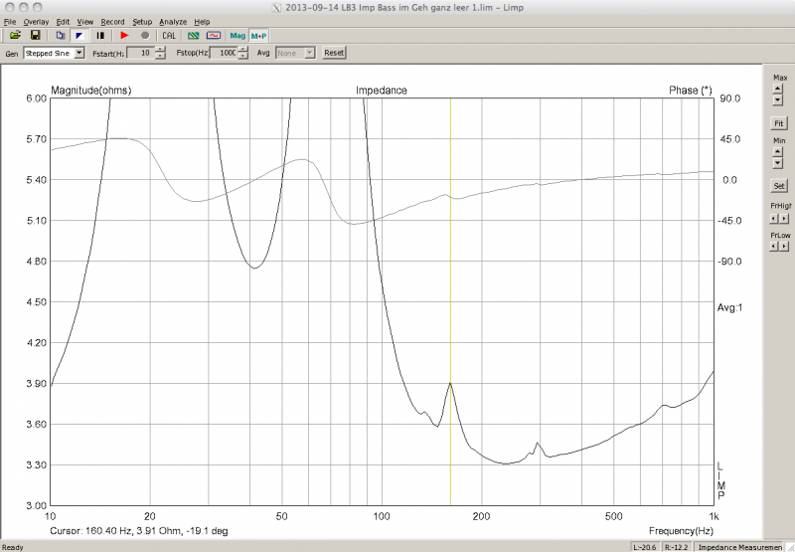Image resolution: width=795 pixels, height=552 pixels.
Task: Raise graph Max with the up arrow
Action: coord(777,89)
